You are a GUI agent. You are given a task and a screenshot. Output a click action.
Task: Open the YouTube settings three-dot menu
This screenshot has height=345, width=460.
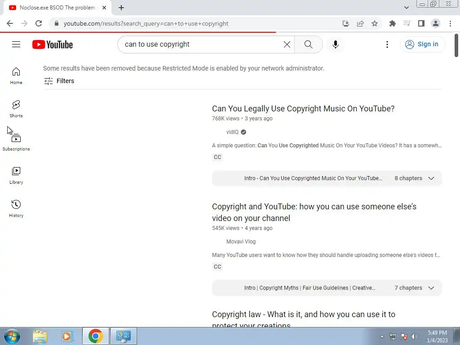click(x=387, y=44)
